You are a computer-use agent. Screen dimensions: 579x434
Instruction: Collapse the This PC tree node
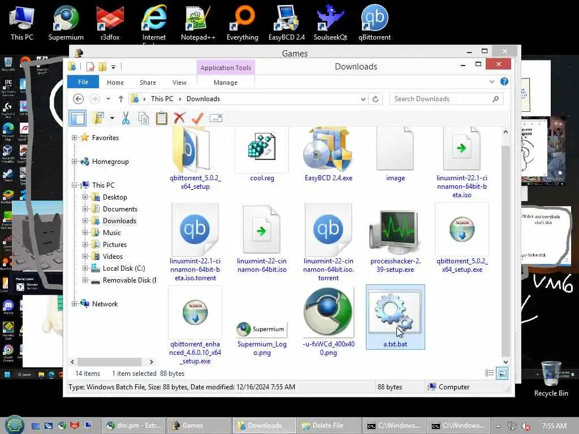[74, 185]
